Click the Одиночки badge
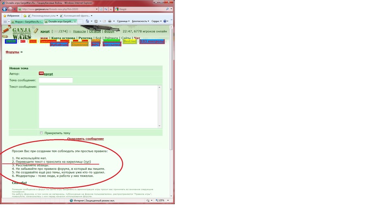Viewport: 377px width, 212px height. pos(80,45)
